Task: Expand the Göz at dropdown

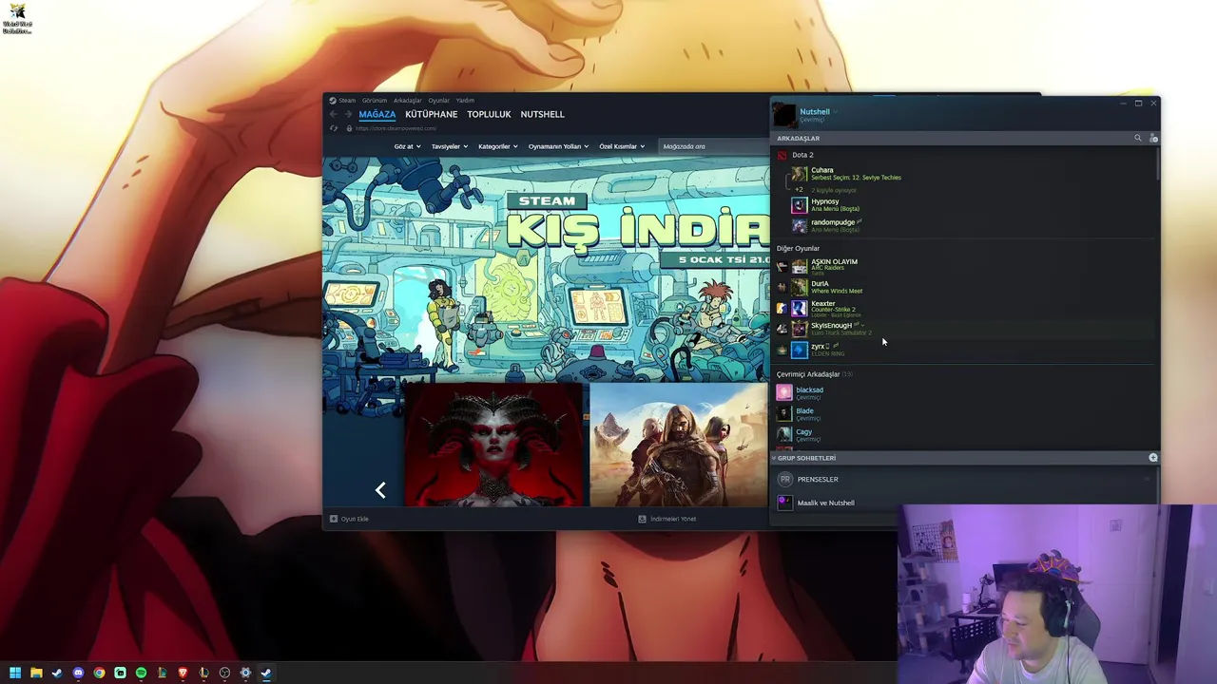Action: [x=407, y=146]
